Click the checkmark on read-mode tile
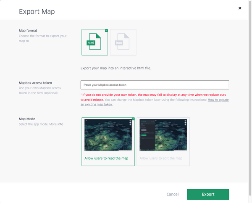 [x=133, y=119]
